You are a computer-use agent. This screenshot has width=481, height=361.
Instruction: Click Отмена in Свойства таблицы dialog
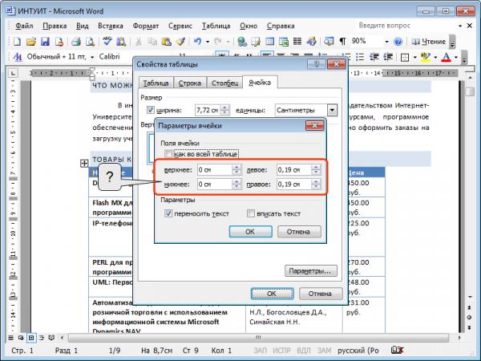coord(320,294)
